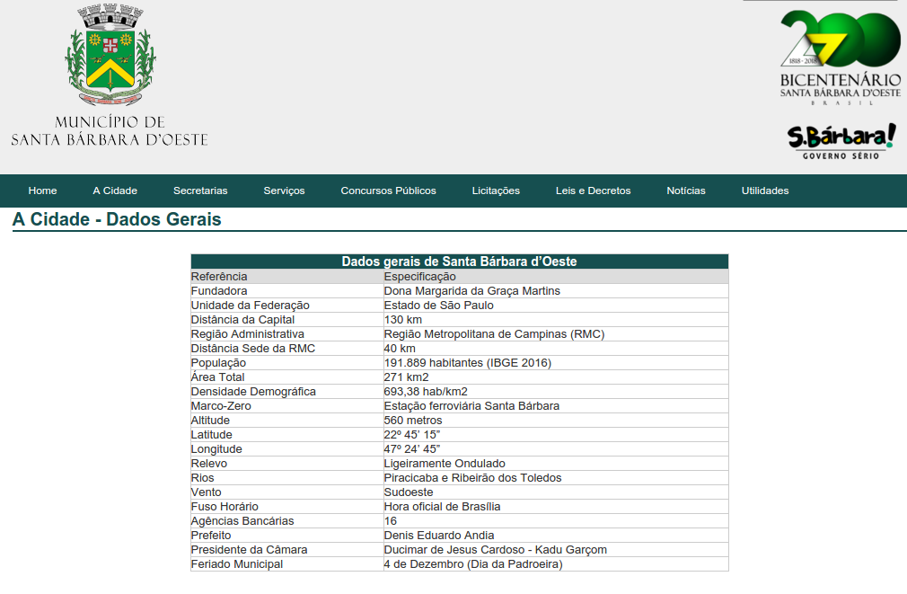The width and height of the screenshot is (907, 594).
Task: Click the '40 km' value
Action: (x=400, y=349)
